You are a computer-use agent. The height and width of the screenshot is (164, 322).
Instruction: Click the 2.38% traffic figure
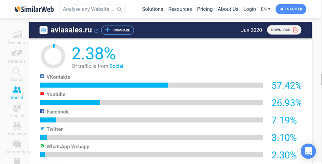pyautogui.click(x=94, y=54)
